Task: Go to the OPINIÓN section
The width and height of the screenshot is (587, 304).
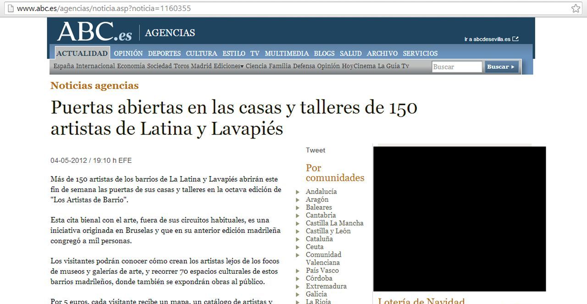Action: coord(128,53)
